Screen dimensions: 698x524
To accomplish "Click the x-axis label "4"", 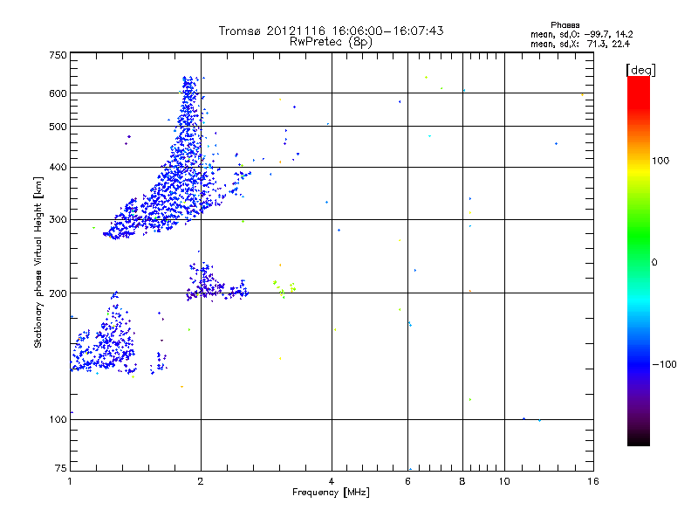I will pos(332,481).
